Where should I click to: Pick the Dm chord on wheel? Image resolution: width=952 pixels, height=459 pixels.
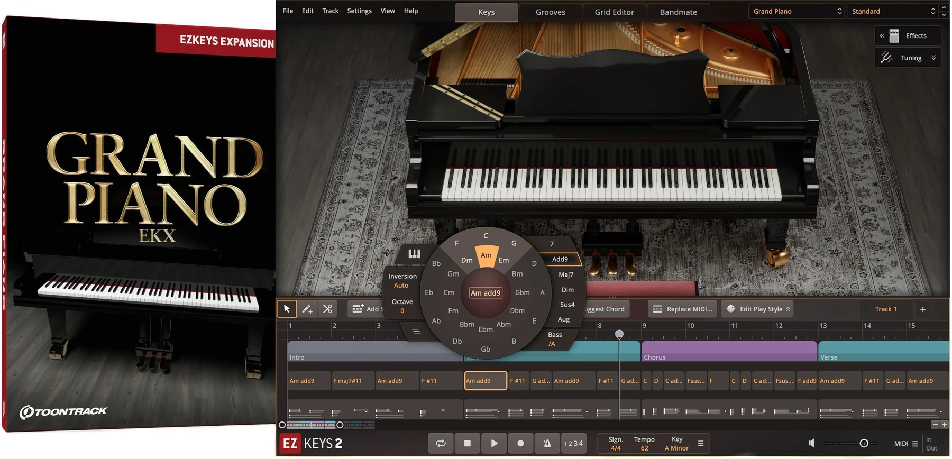point(466,260)
